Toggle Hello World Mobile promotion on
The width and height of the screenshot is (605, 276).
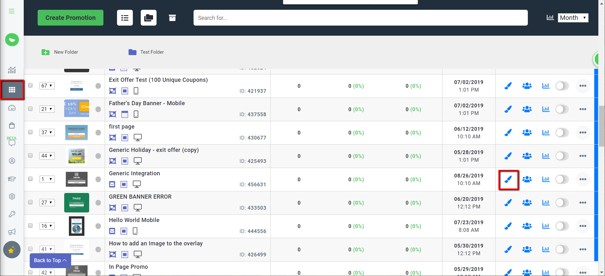coord(562,226)
